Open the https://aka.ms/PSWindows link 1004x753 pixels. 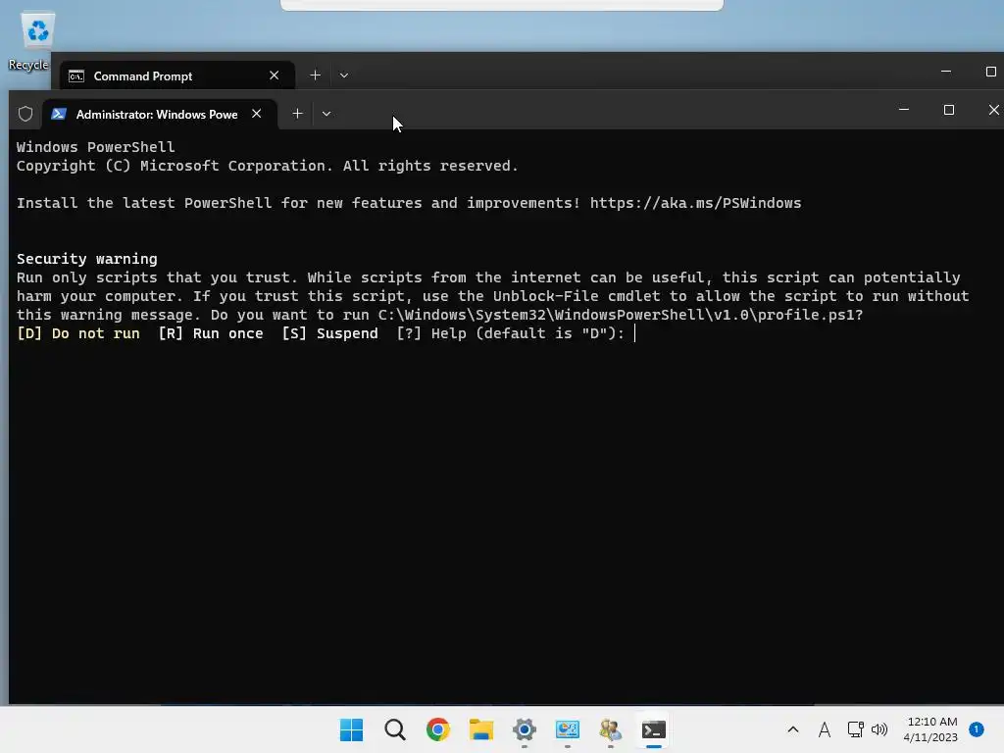695,203
